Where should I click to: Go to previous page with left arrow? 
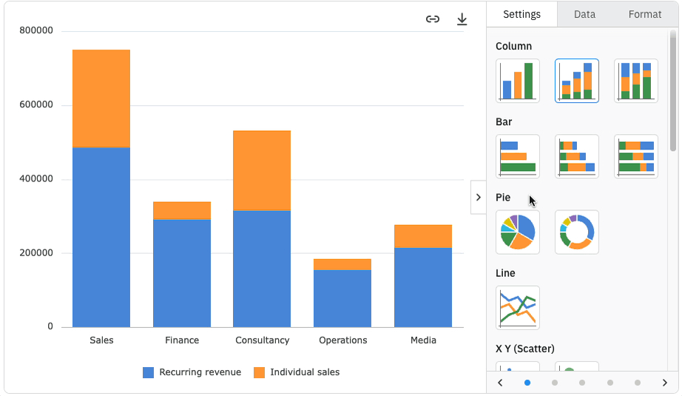point(500,383)
